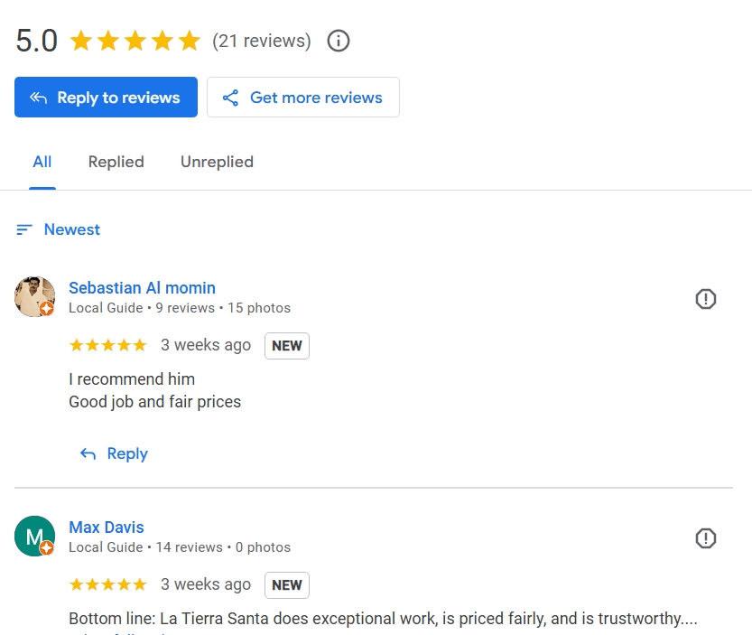Viewport: 752px width, 635px height.
Task: Click Get more reviews button
Action: tap(303, 98)
